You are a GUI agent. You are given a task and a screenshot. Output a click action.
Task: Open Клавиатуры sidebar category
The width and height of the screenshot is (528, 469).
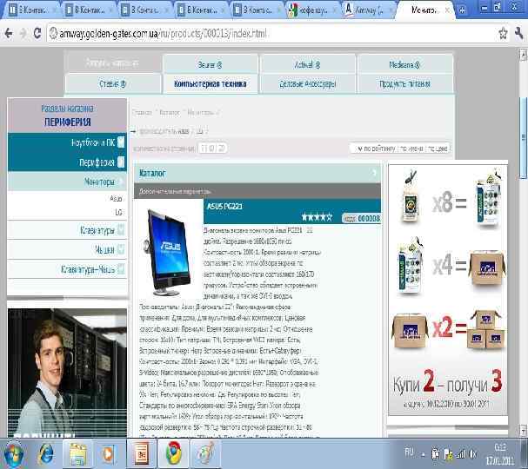[97, 230]
